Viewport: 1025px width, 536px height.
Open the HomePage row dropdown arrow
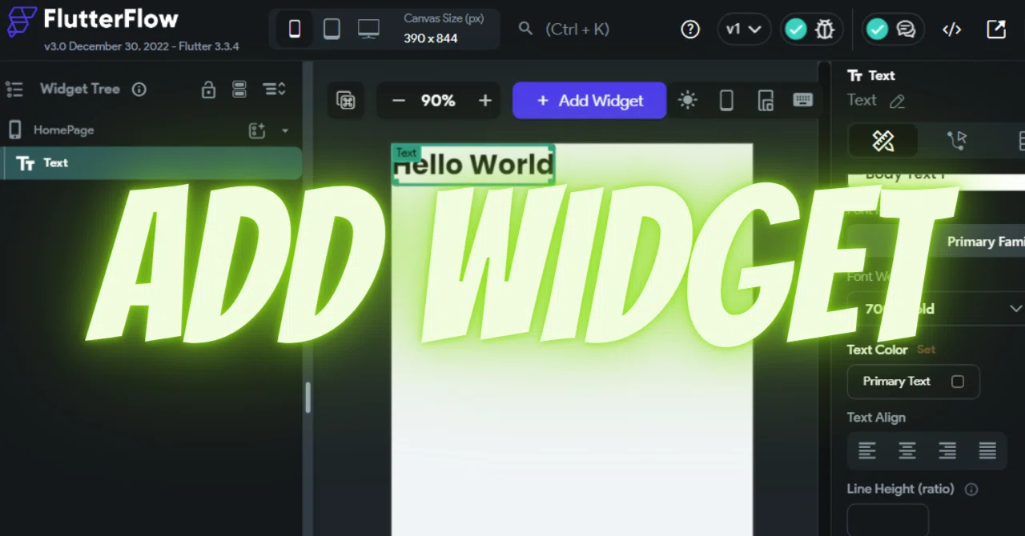(x=285, y=130)
